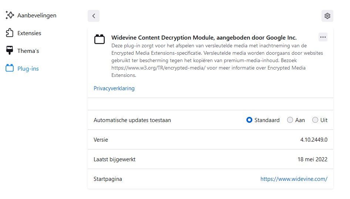The image size is (350, 199).
Task: Open the Aanbevelingen category label
Action: click(37, 16)
